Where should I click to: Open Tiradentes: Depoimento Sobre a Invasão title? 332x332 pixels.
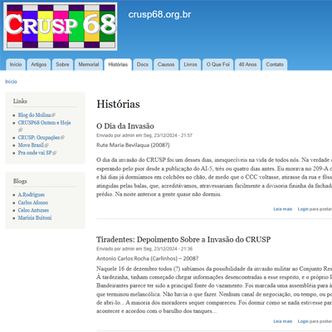[x=183, y=240]
